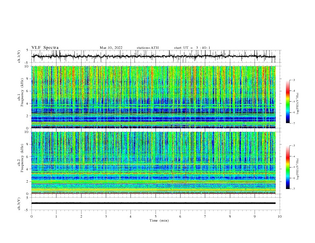Screen dimensions: 315x243
Task: Click inside the ch.2 spectrogram panel
Action: click(154, 163)
